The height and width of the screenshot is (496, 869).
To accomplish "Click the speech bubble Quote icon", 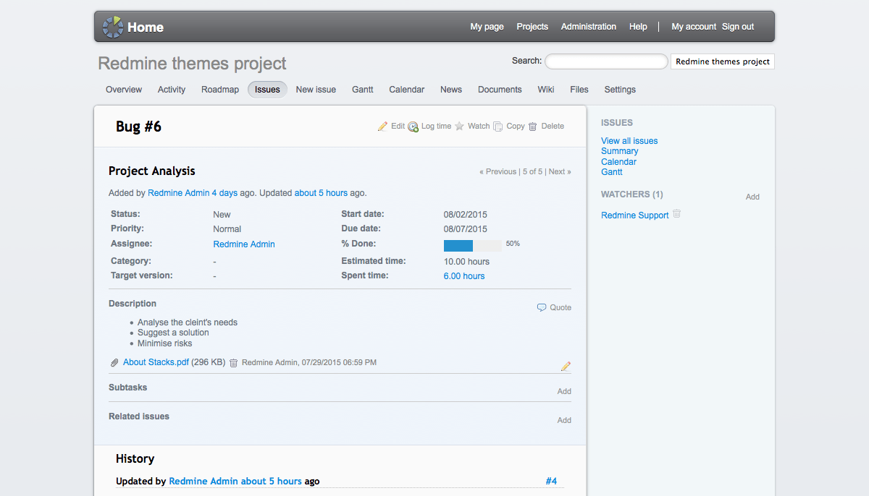I will click(542, 307).
